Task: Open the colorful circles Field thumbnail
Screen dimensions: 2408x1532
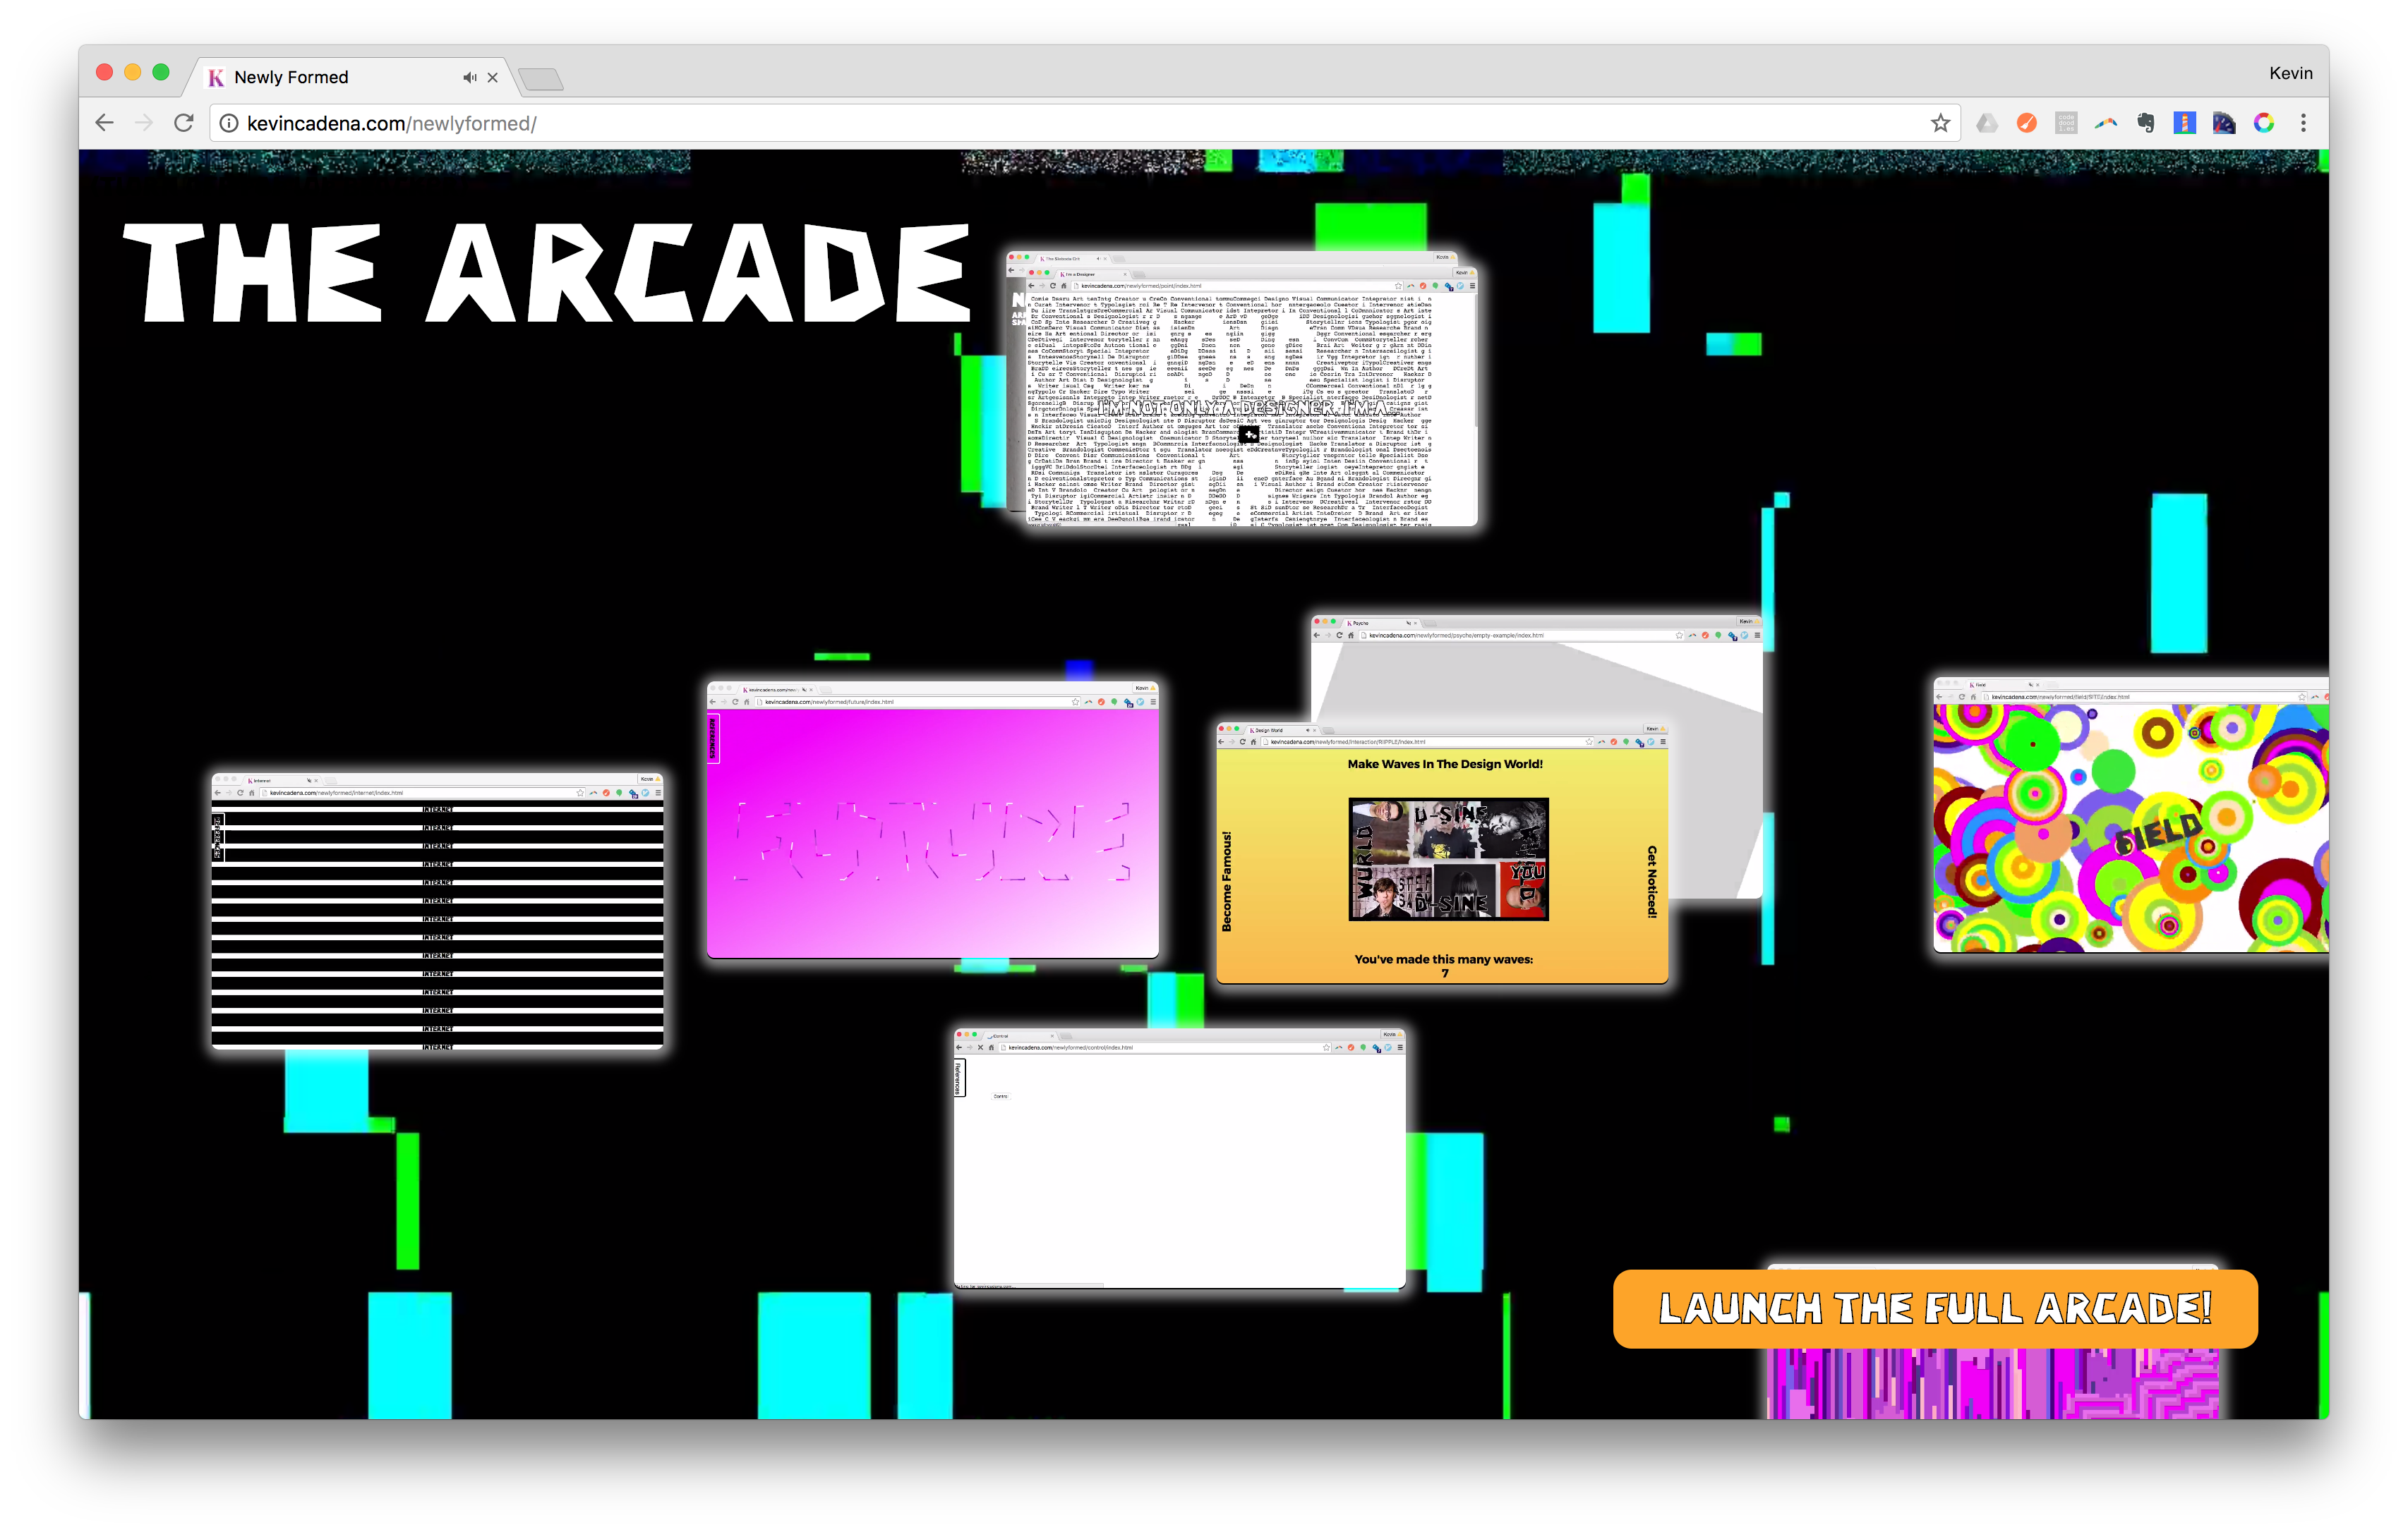Action: pyautogui.click(x=2131, y=815)
